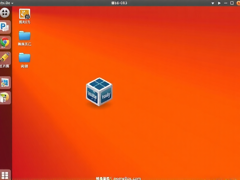
Task: Expand the menu chevron at top-left corner
Action: pyautogui.click(x=12, y=3)
